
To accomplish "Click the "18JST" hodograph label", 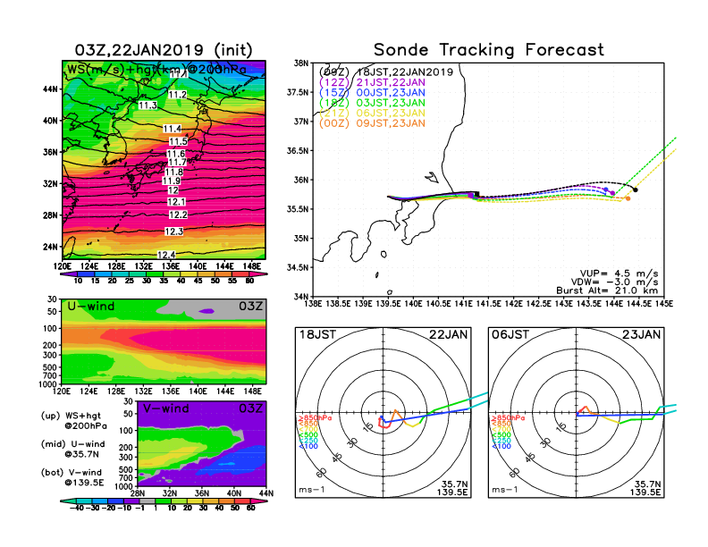I will pyautogui.click(x=318, y=334).
